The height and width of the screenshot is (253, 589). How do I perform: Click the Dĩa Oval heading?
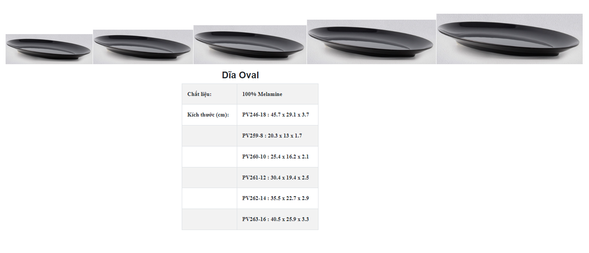(x=240, y=75)
